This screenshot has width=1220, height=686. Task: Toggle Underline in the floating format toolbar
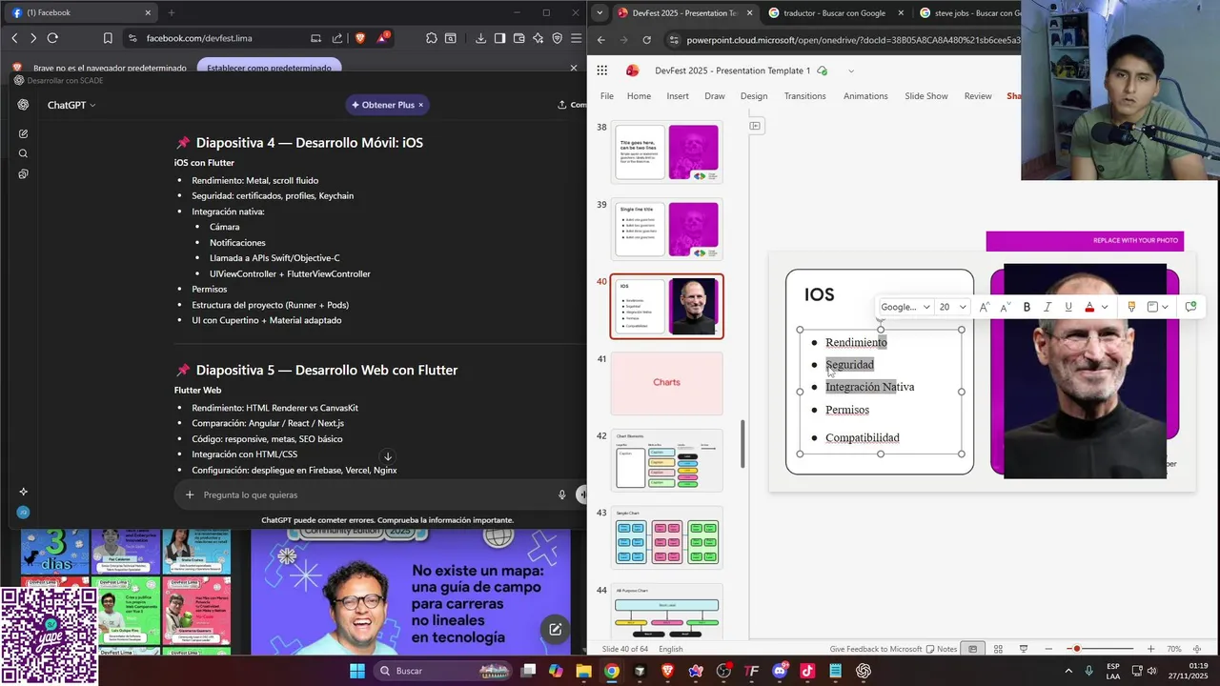(1068, 307)
